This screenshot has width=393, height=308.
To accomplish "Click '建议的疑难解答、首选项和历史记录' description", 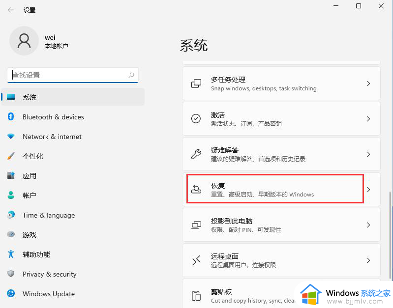I will 258,159.
